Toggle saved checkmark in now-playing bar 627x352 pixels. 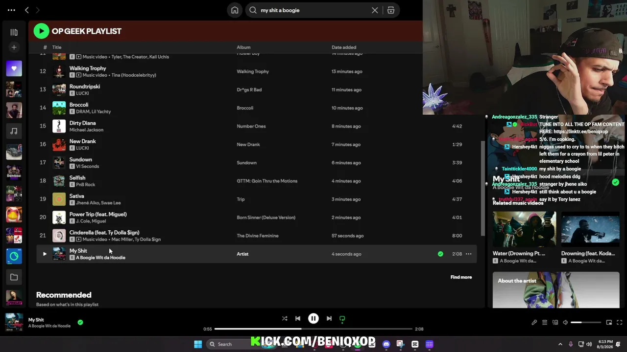coord(80,323)
